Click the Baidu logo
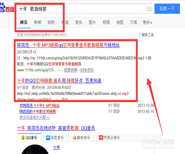 tap(7, 8)
